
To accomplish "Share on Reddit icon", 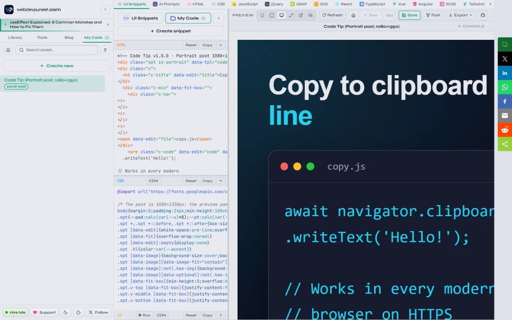I will (x=505, y=129).
